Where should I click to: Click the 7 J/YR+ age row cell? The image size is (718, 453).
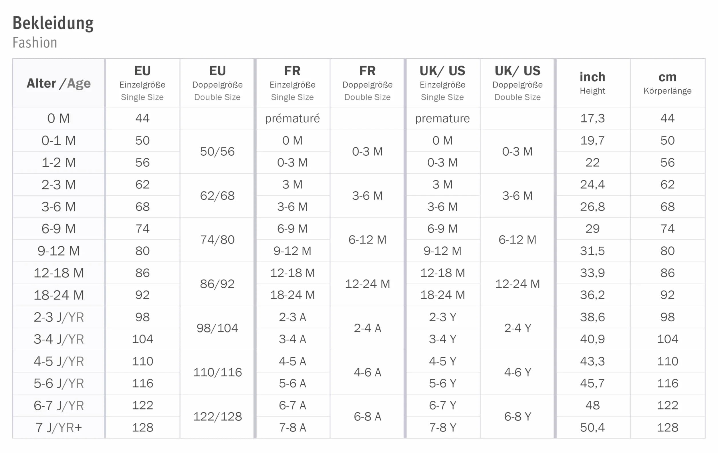pos(59,428)
